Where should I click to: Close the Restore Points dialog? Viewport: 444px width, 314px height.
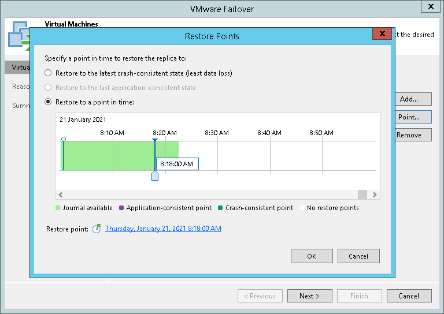pyautogui.click(x=382, y=33)
